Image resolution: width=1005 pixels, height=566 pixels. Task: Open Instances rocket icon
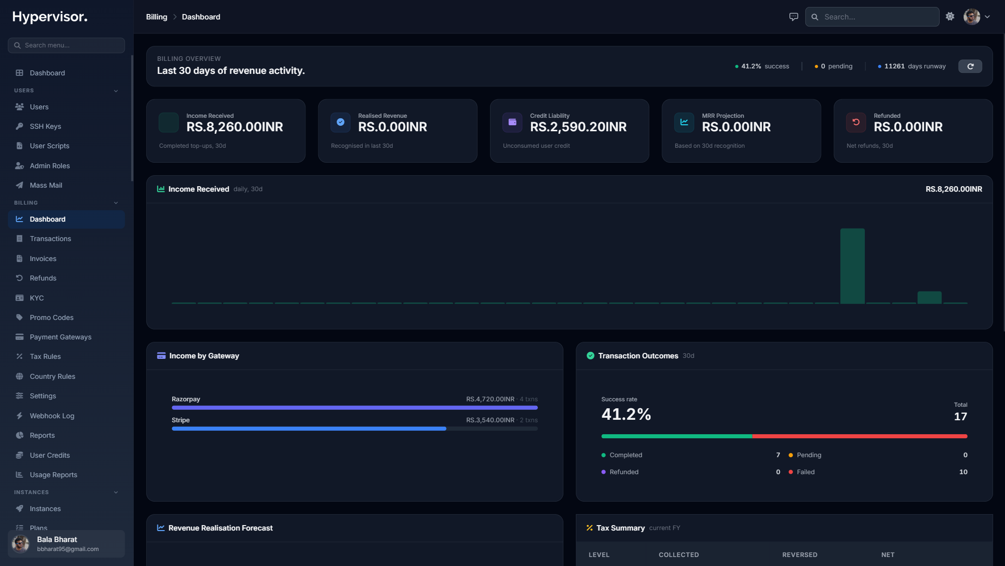(19, 509)
